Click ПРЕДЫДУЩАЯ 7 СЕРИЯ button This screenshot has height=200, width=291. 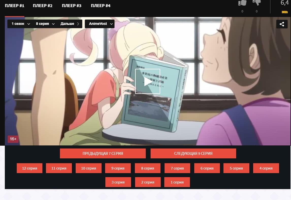[103, 154]
